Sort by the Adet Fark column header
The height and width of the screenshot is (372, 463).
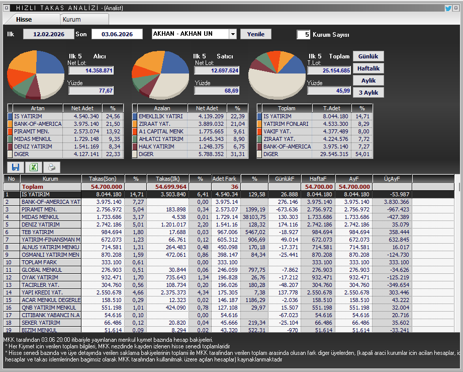point(226,179)
